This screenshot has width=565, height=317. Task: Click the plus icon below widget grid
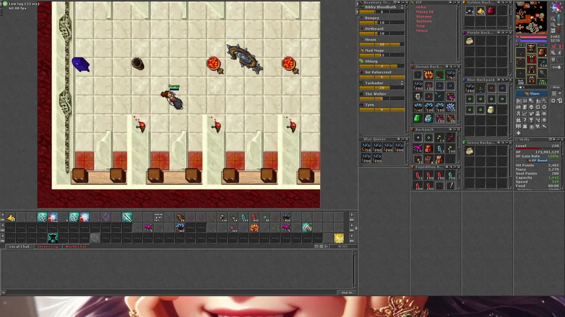pos(518,133)
